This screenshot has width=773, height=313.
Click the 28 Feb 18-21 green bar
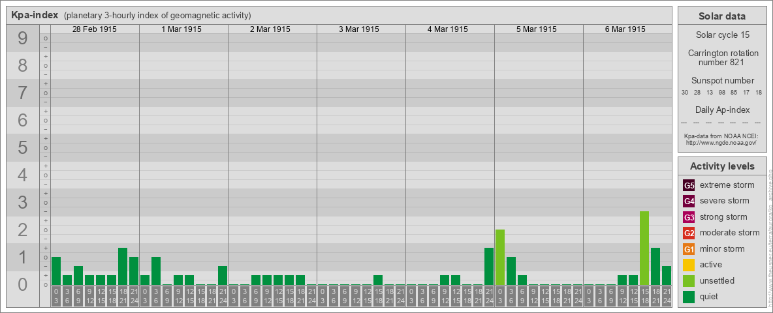(x=123, y=266)
